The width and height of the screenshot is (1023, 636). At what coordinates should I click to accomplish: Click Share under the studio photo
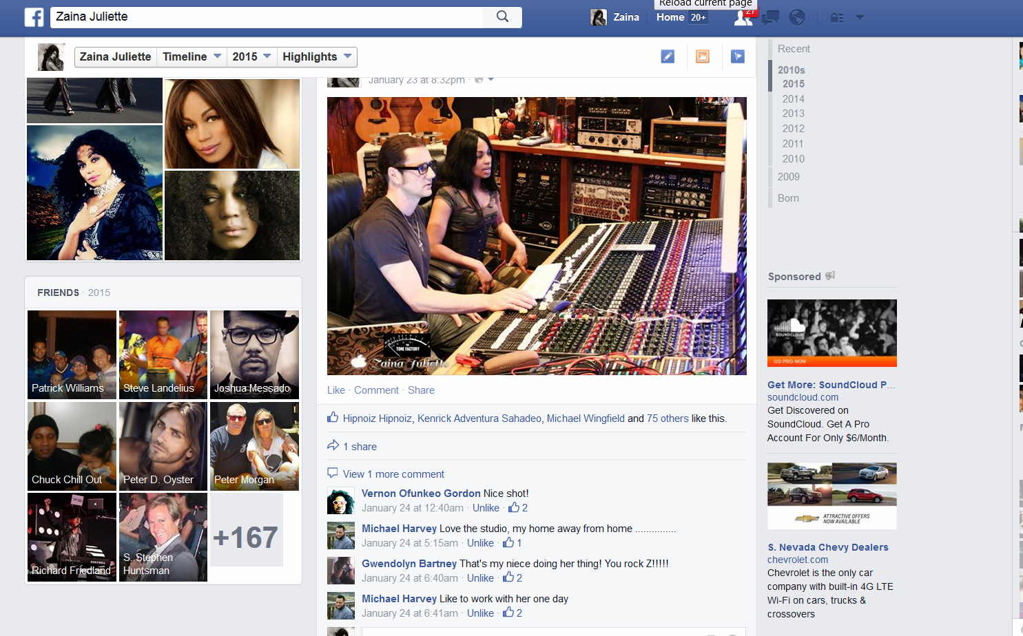point(421,390)
